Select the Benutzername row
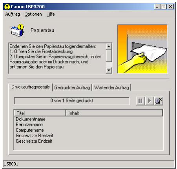This screenshot has height=169, width=177. 89,125
